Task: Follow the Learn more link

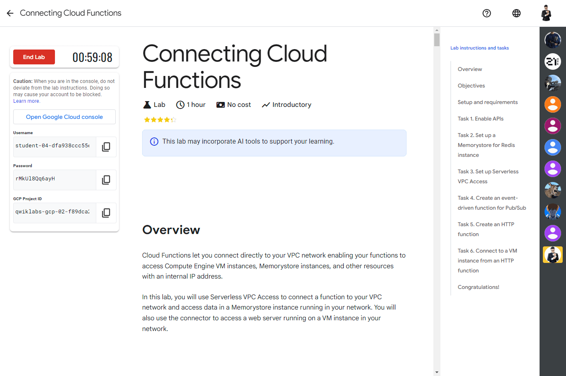Action: (x=26, y=101)
